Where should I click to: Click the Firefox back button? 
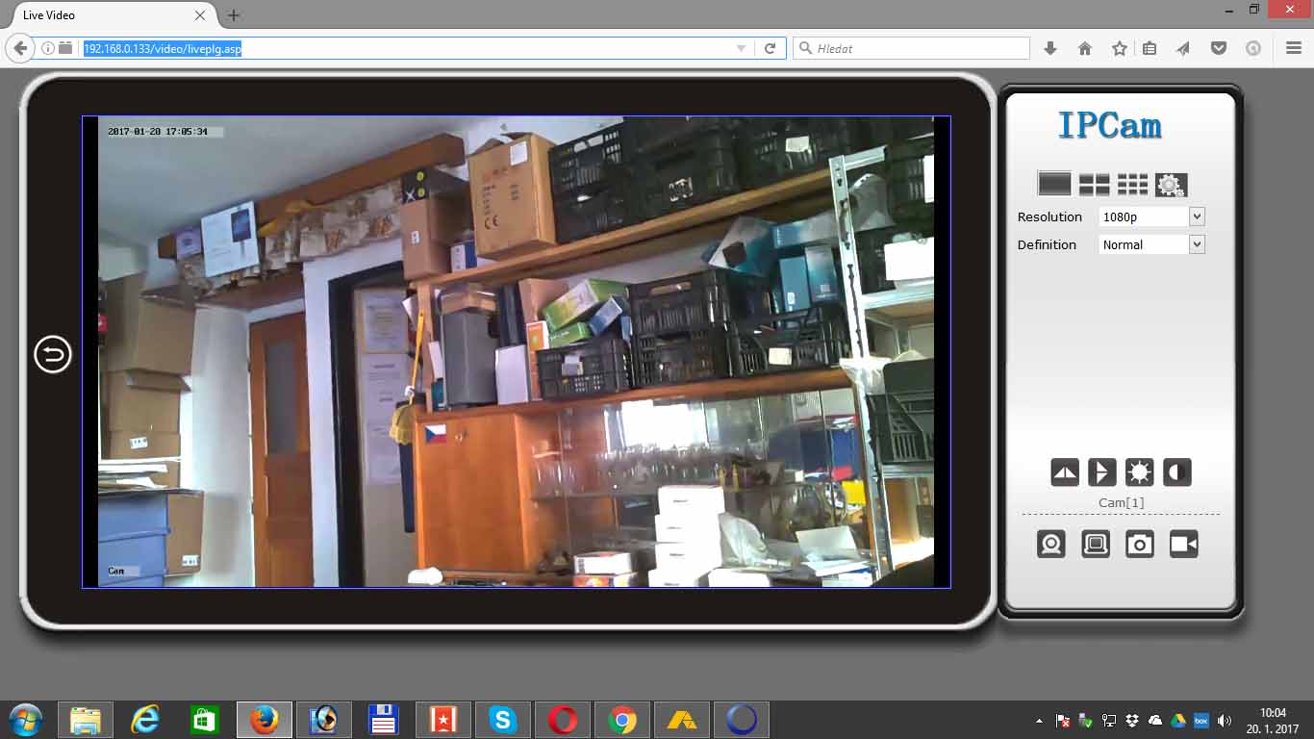pos(21,48)
